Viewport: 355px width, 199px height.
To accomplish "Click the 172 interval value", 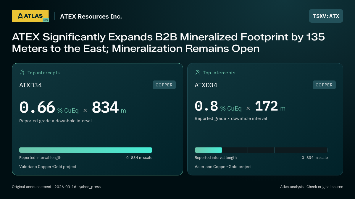I will point(266,106).
